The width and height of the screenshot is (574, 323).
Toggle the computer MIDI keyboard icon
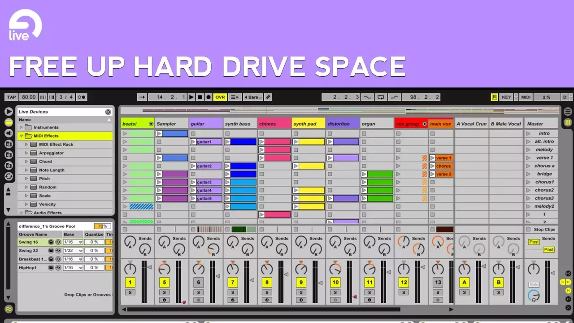pos(494,97)
